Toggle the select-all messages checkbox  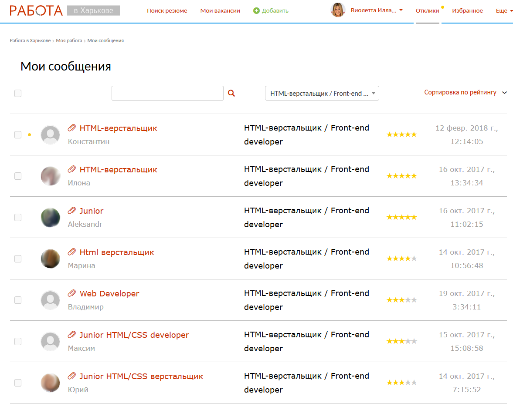[x=18, y=93]
